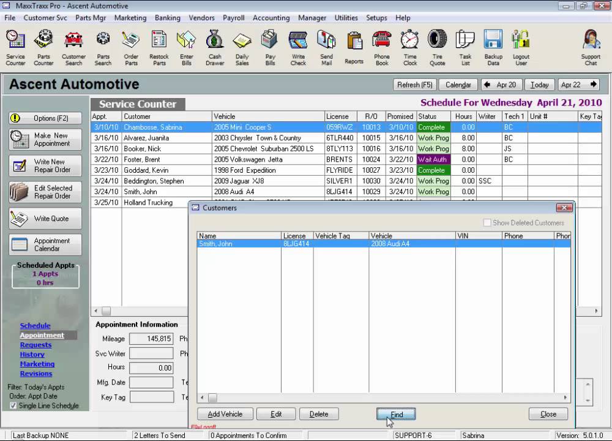Screen dimensions: 612x441
Task: Open the Restock Parts icon
Action: pos(159,48)
